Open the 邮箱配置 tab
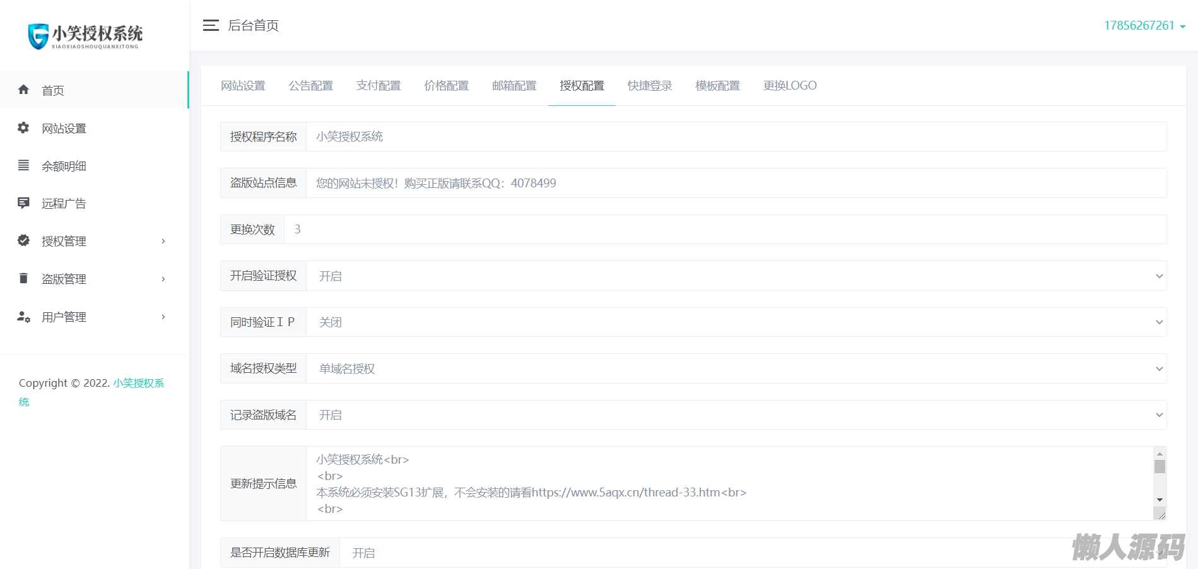This screenshot has height=569, width=1198. coord(514,86)
